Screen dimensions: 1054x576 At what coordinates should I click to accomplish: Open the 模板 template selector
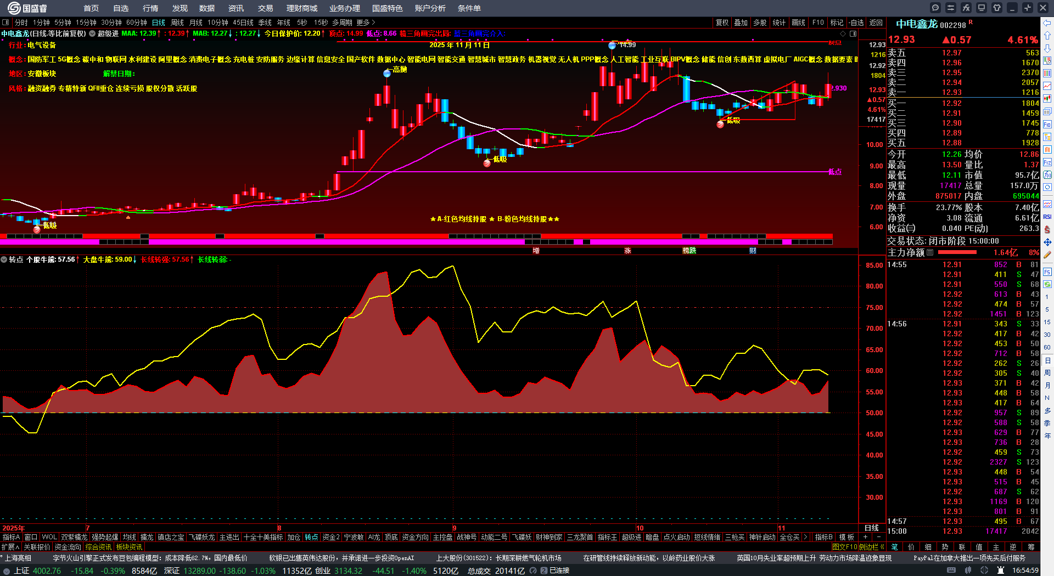point(847,537)
